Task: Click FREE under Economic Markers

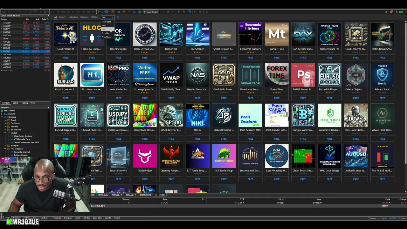Action: point(250,58)
